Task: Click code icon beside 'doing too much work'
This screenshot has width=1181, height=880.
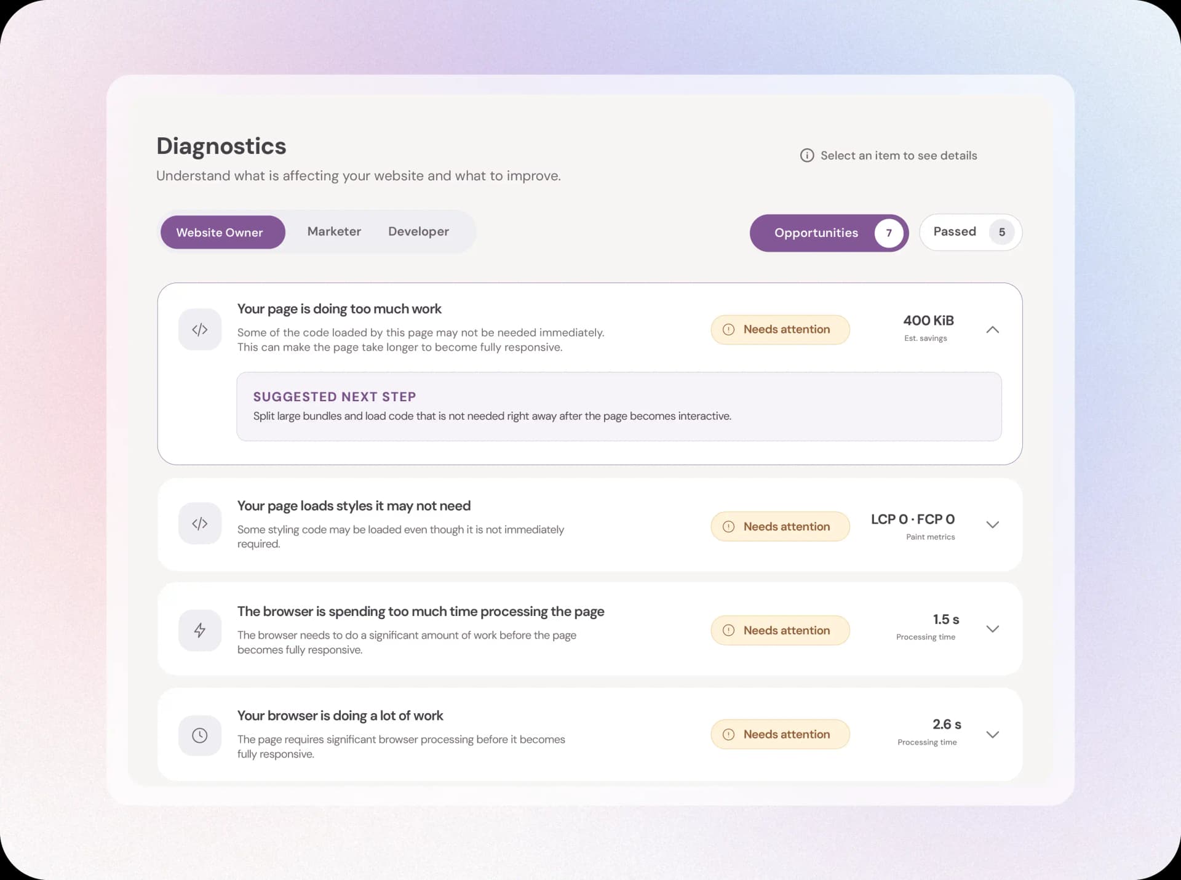Action: tap(200, 330)
